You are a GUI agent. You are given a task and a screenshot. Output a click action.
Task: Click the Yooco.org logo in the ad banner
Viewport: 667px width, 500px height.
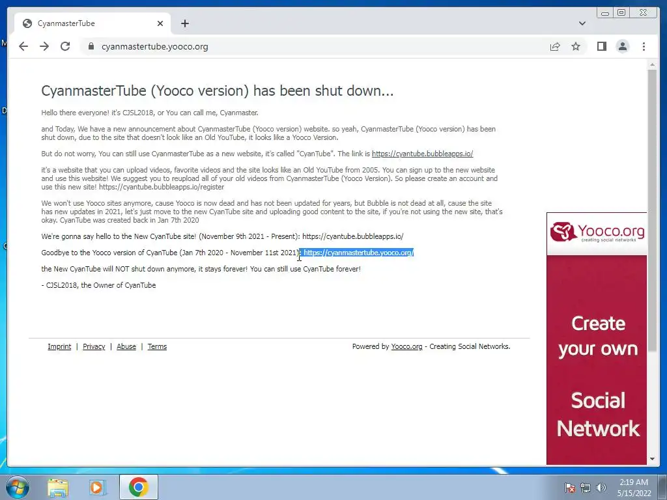click(x=597, y=232)
